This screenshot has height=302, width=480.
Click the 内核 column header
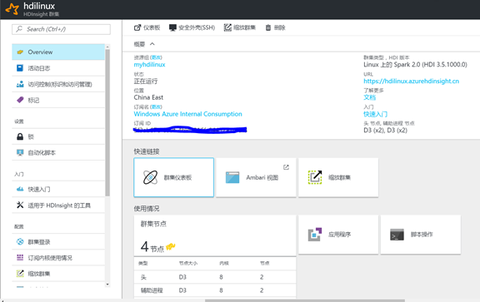[x=224, y=263]
